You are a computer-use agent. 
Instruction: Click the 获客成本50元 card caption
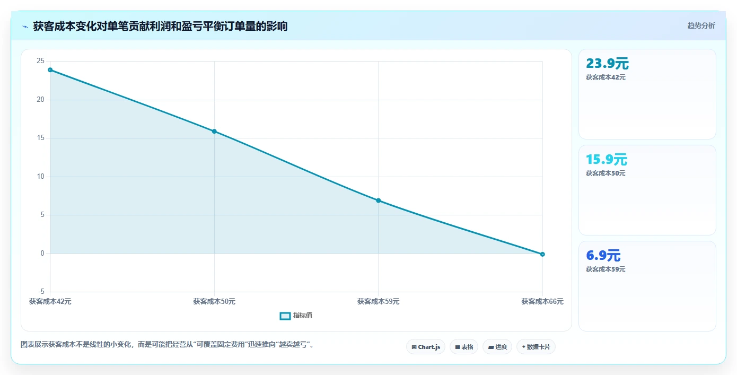[x=606, y=173]
